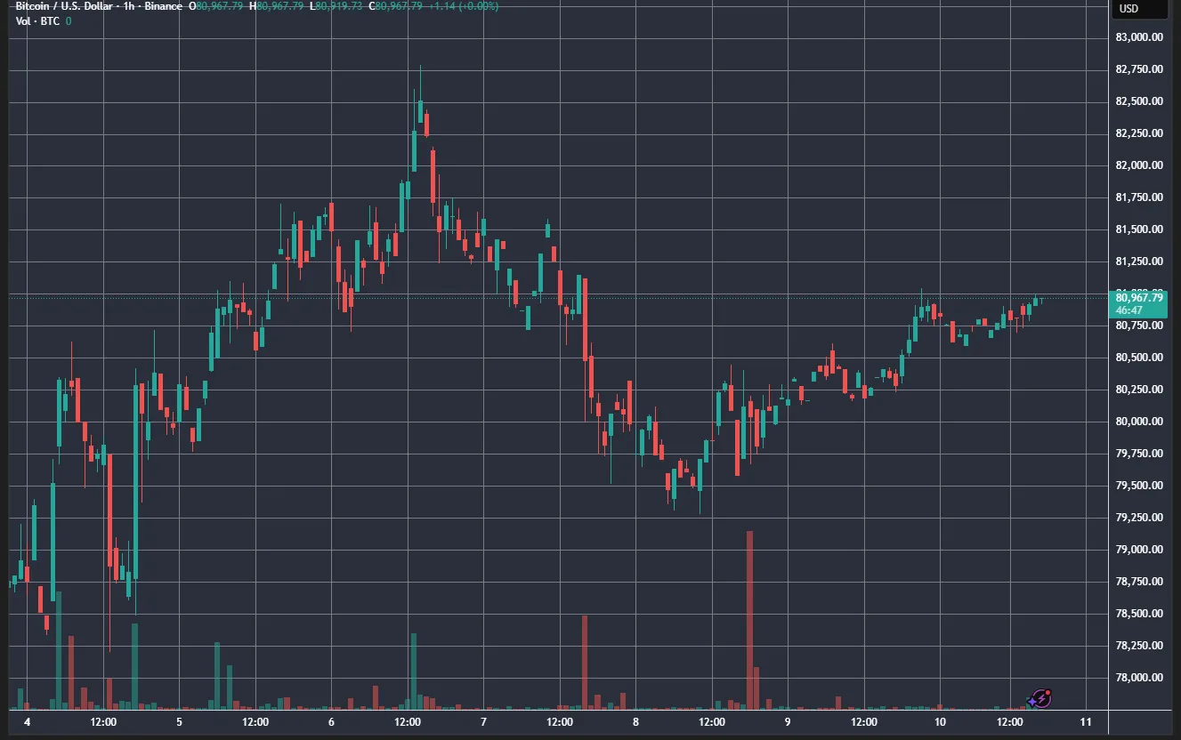Image resolution: width=1181 pixels, height=740 pixels.
Task: Click the 80,000.00 price axis label
Action: click(x=1139, y=422)
